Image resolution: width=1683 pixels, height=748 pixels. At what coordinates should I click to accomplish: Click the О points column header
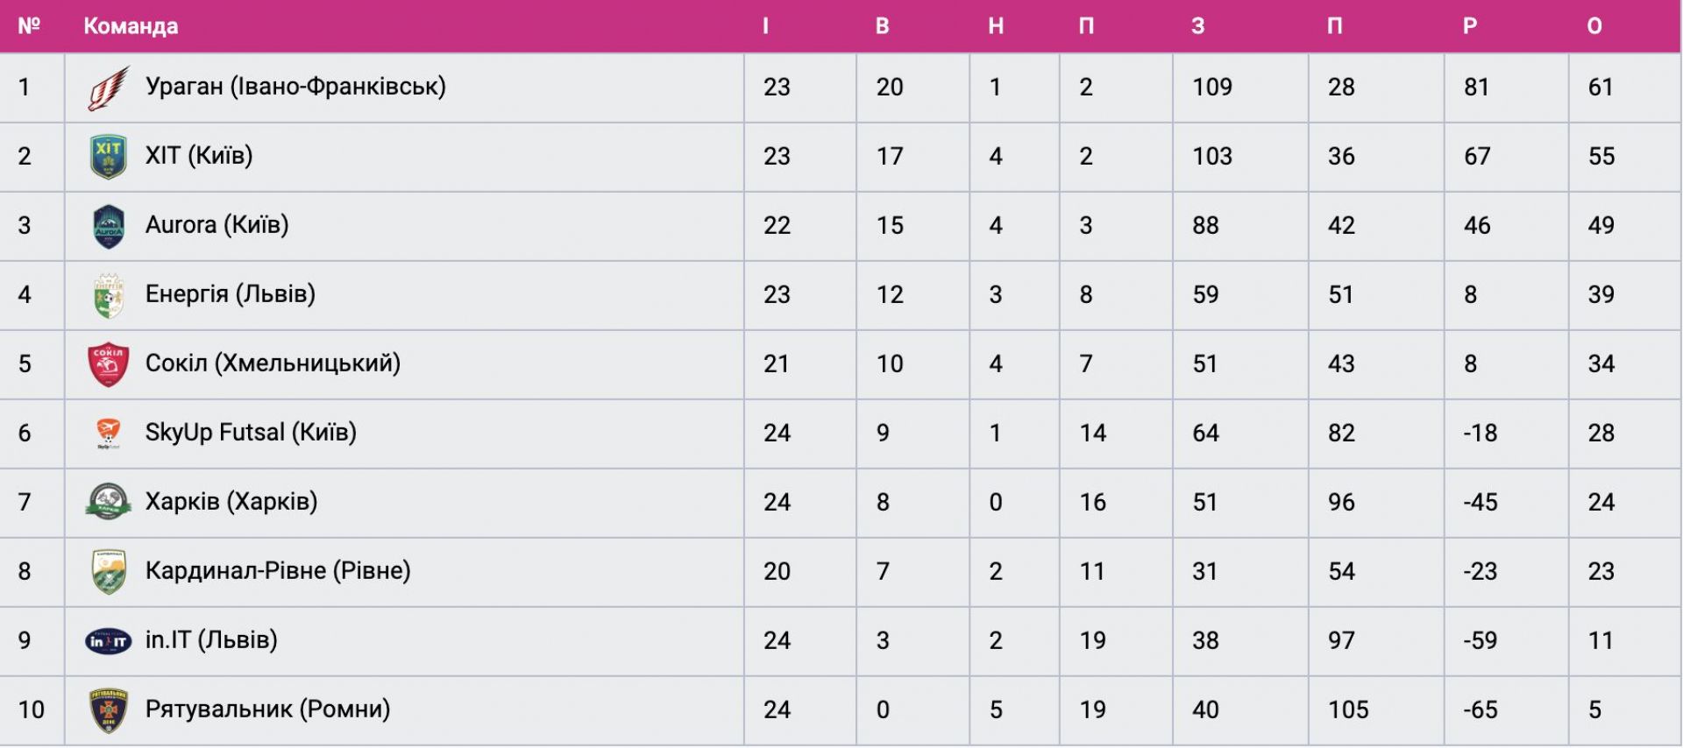pyautogui.click(x=1594, y=26)
